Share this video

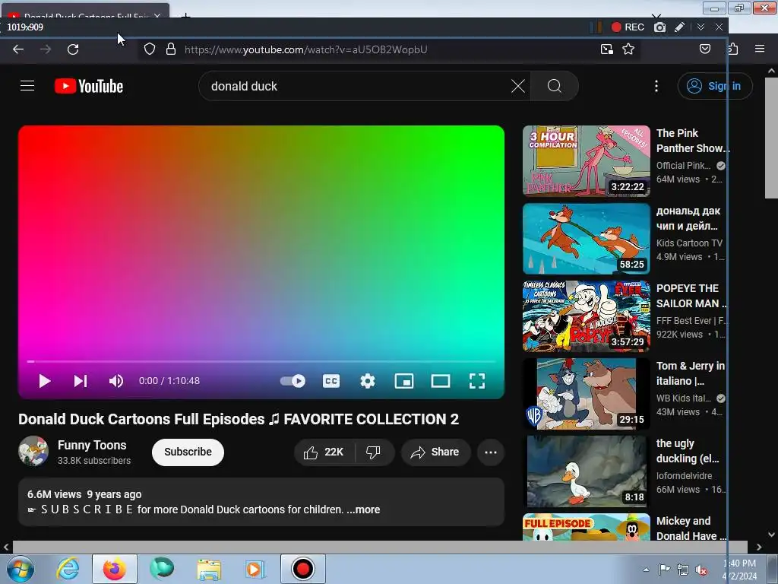pos(435,452)
